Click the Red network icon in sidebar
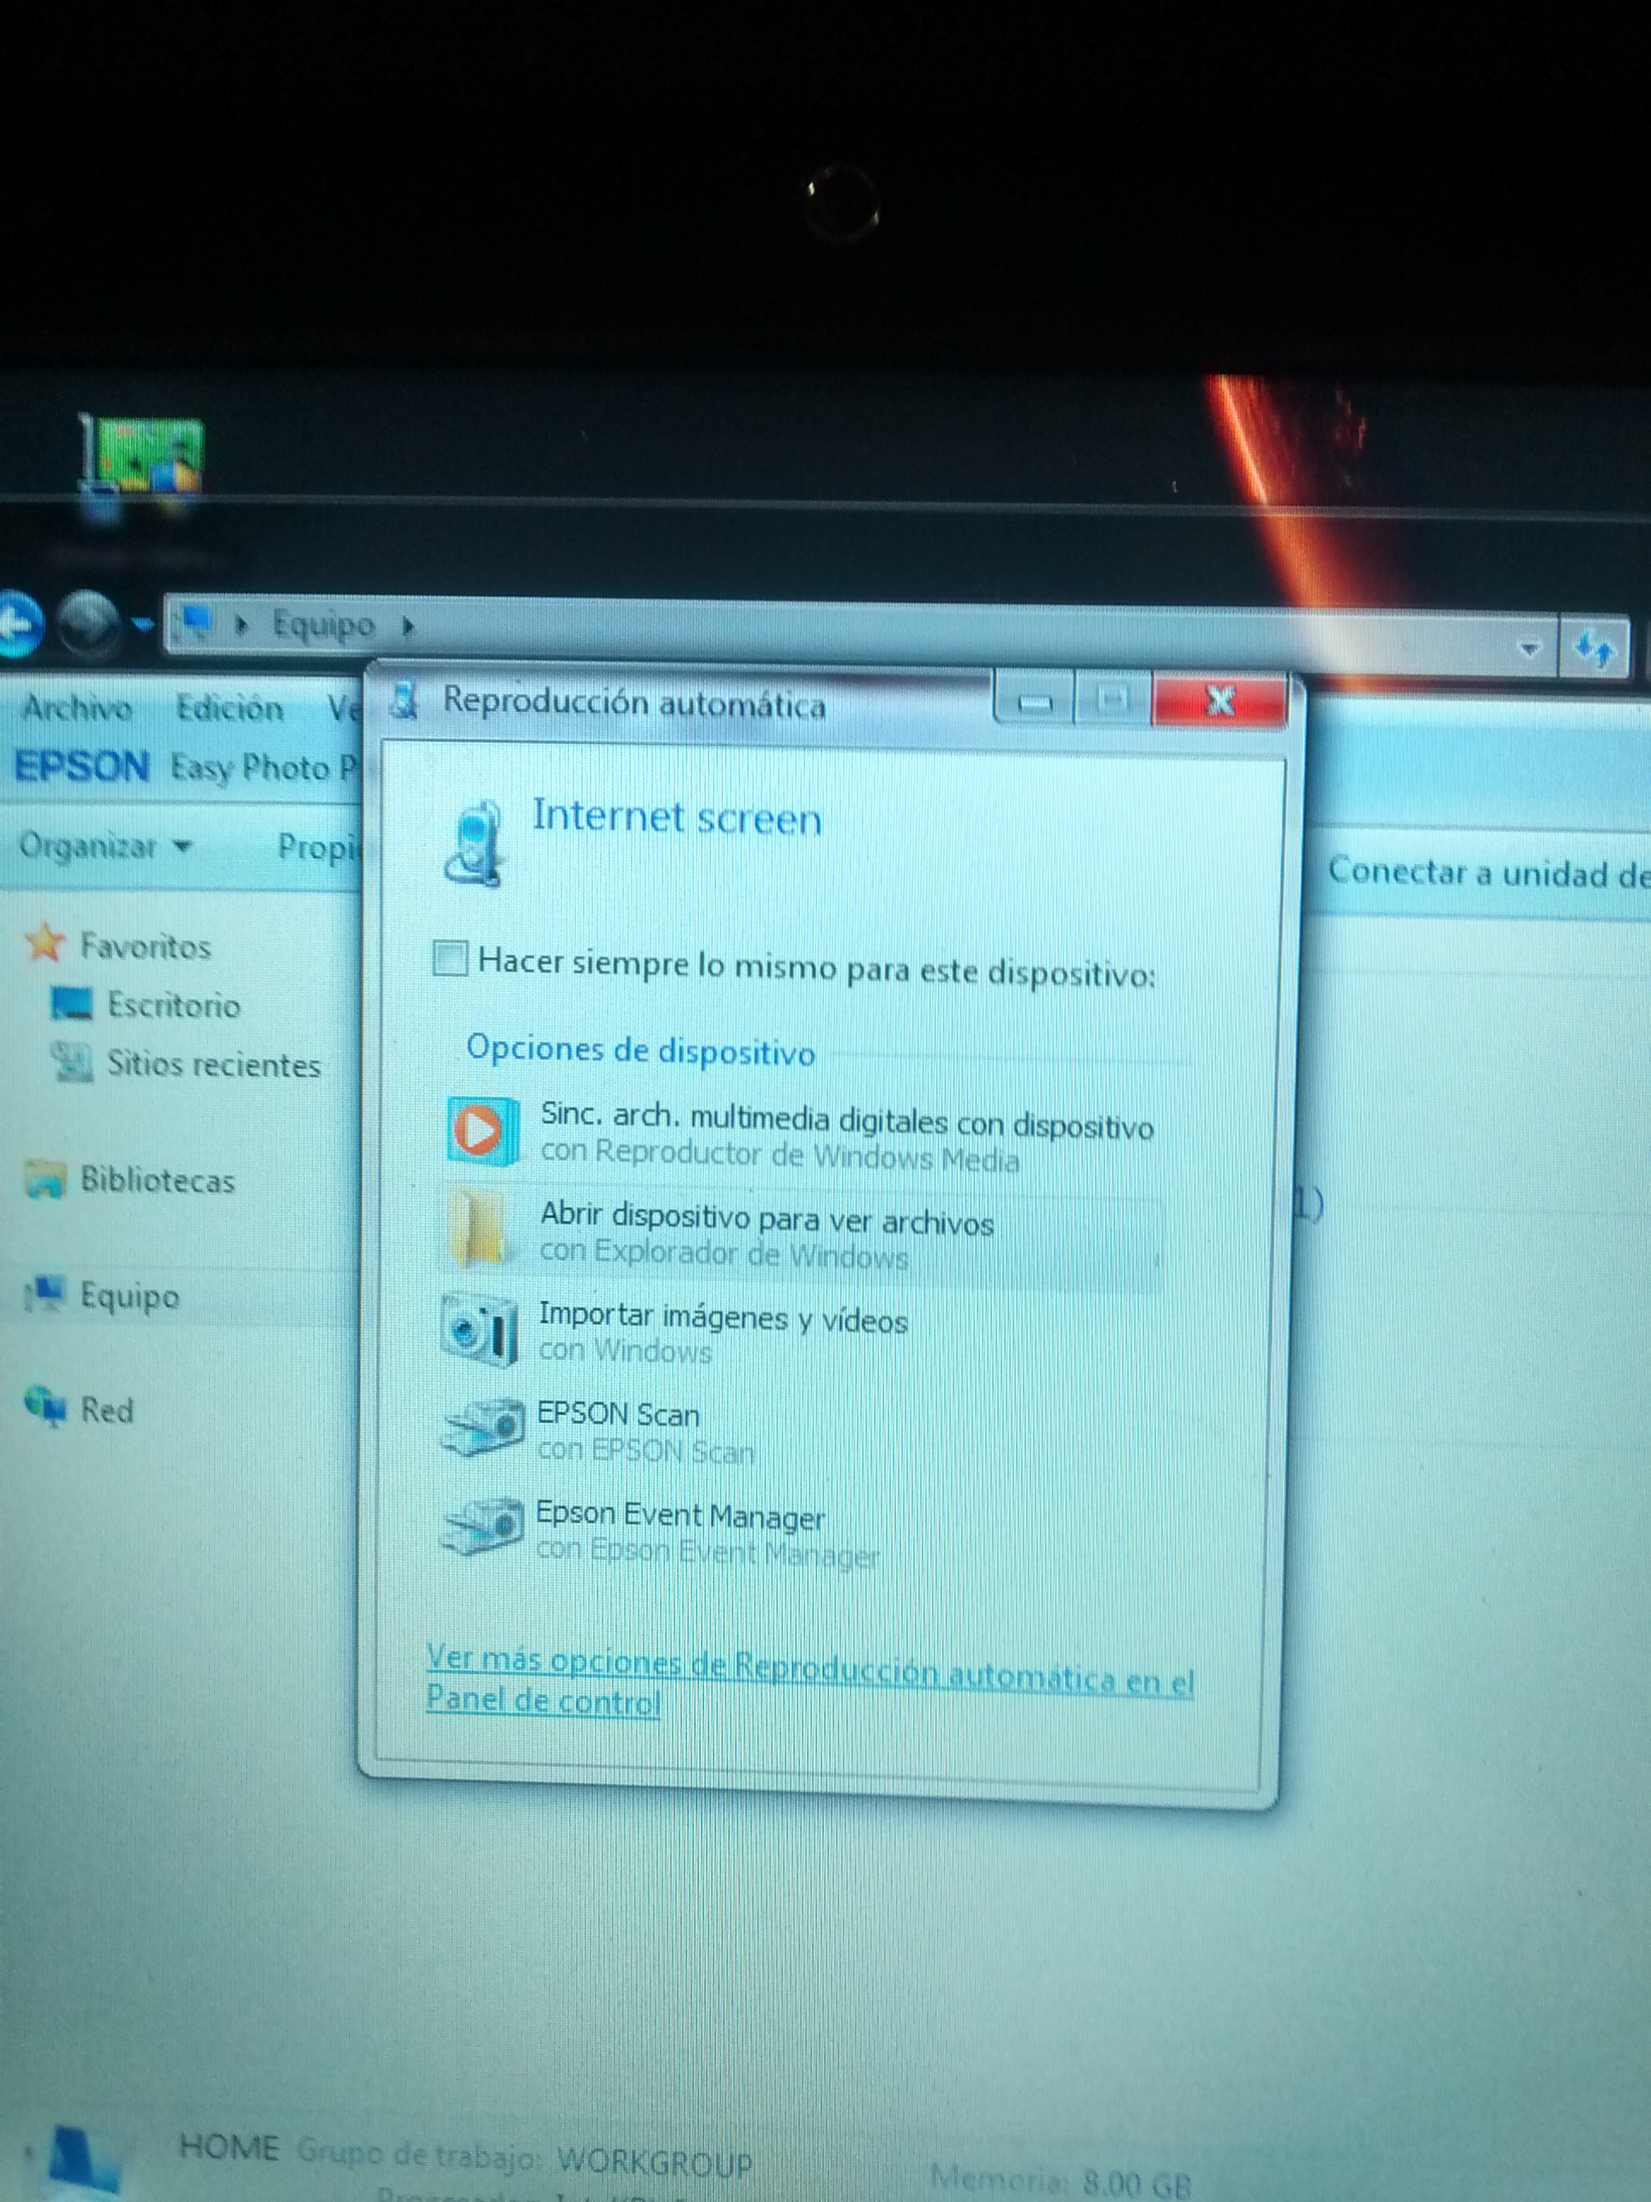Image resolution: width=1651 pixels, height=2202 pixels. pos(45,1406)
